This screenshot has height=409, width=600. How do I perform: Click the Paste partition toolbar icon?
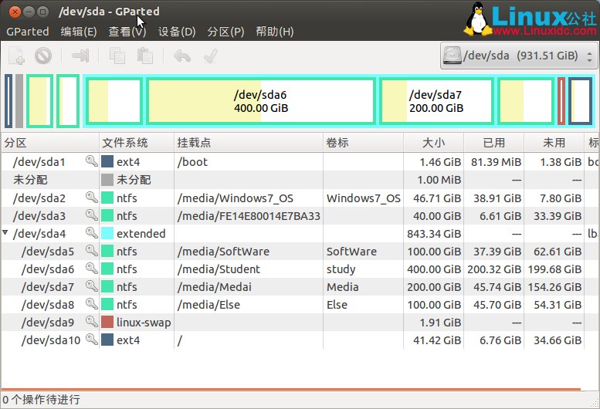[x=145, y=56]
